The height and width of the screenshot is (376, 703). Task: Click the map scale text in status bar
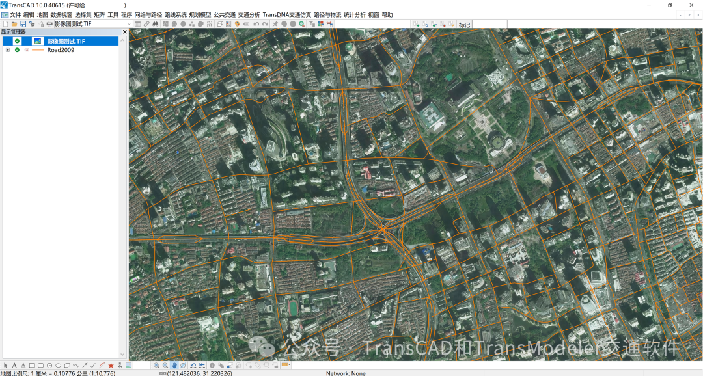click(x=58, y=373)
